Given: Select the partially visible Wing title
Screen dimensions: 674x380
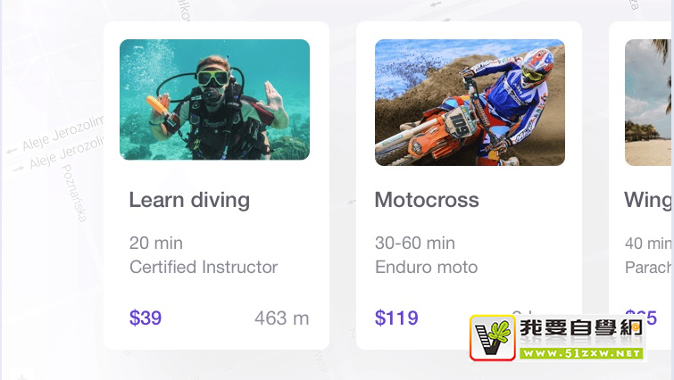Looking at the screenshot, I should (x=648, y=201).
